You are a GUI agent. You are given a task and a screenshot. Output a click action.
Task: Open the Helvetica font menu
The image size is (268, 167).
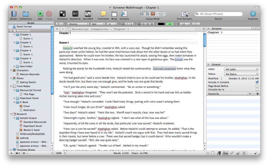(x=78, y=24)
